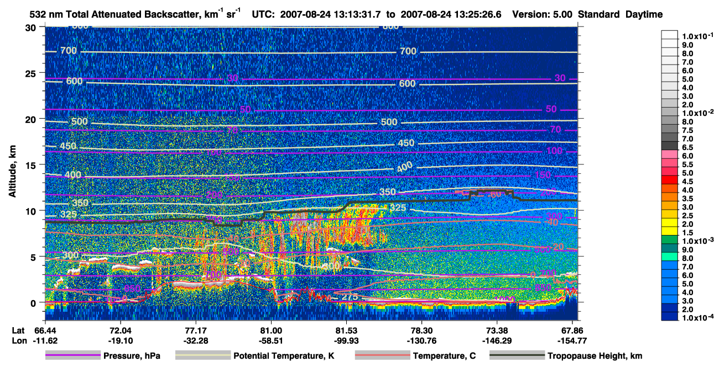The image size is (719, 368).
Task: Click the '-60' temperature label near the tropopause line
Action: (x=494, y=194)
